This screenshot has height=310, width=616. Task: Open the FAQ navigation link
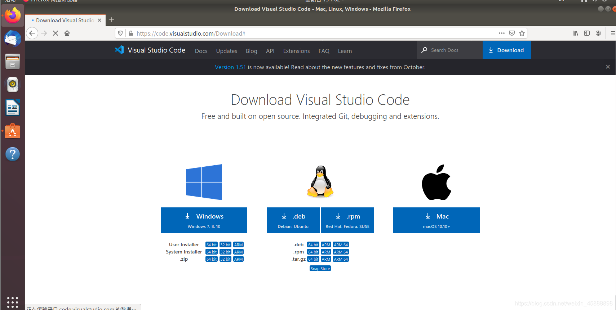point(324,51)
